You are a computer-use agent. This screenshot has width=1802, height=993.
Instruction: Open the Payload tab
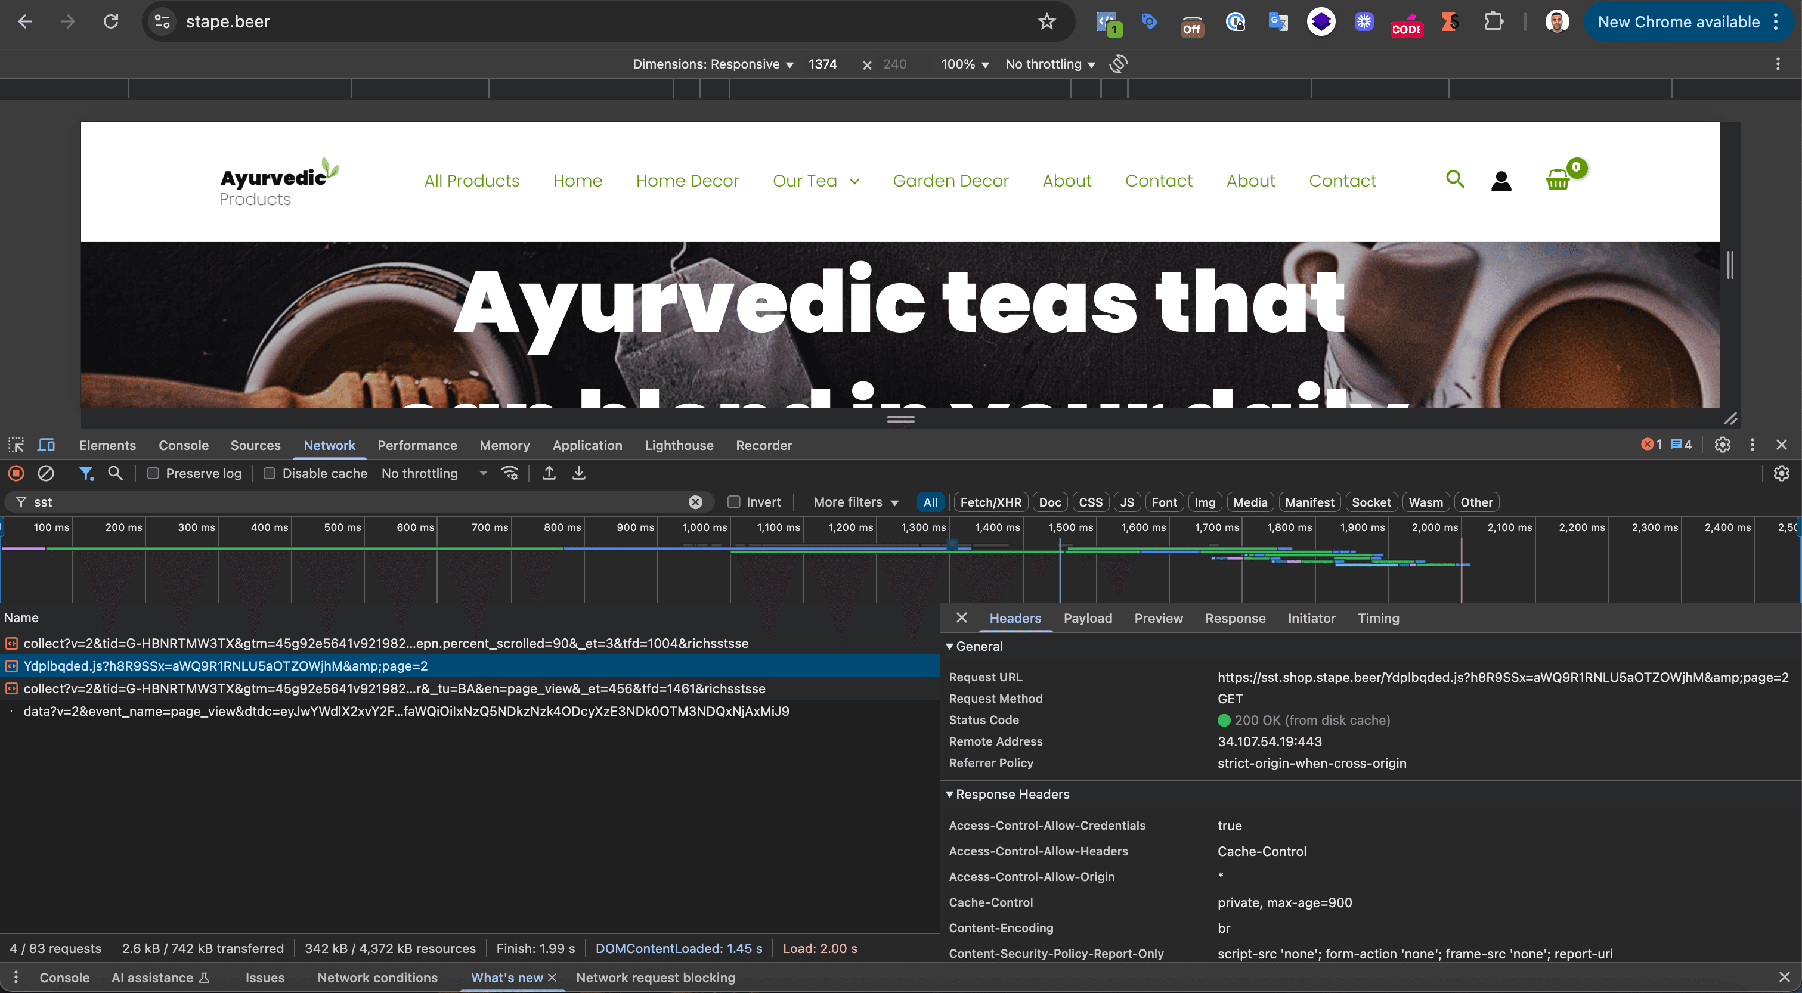[1087, 617]
